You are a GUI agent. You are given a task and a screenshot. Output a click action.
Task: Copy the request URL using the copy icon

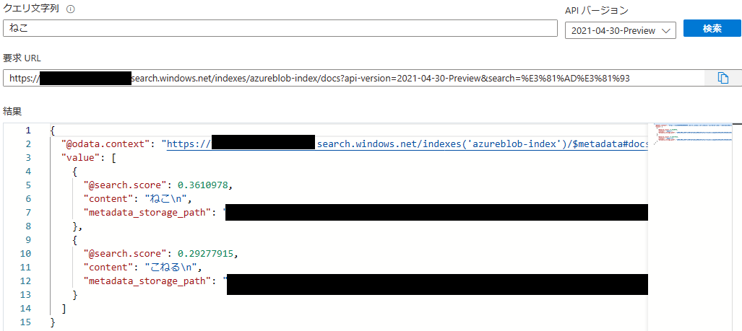click(722, 78)
